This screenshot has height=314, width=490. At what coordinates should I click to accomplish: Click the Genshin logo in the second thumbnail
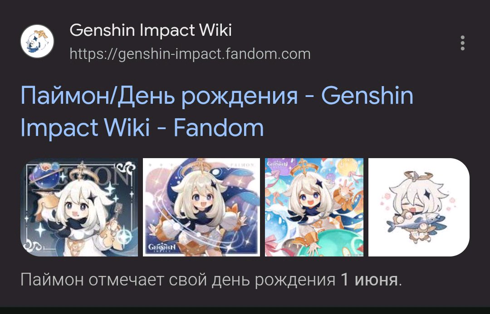(x=162, y=248)
